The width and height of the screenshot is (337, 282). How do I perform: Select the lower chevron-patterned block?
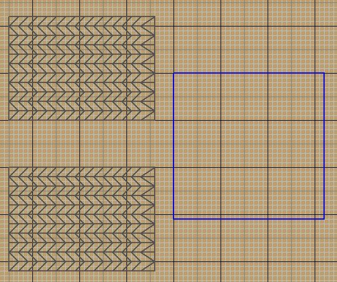82,219
